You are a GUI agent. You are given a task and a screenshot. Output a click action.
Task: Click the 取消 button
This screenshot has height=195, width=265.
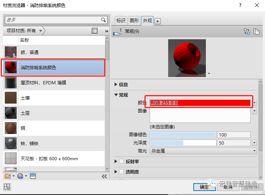pyautogui.click(x=228, y=187)
